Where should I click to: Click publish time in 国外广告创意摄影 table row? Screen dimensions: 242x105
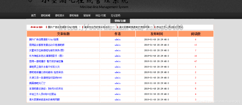pyautogui.click(x=156, y=39)
